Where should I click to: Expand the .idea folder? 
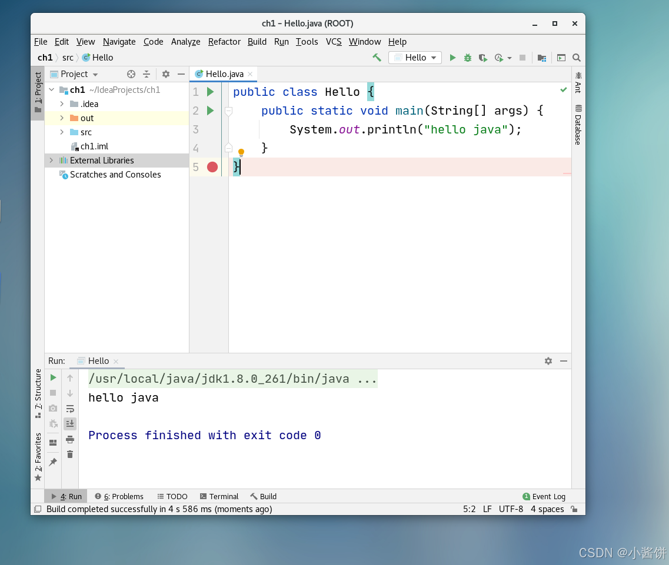(62, 104)
